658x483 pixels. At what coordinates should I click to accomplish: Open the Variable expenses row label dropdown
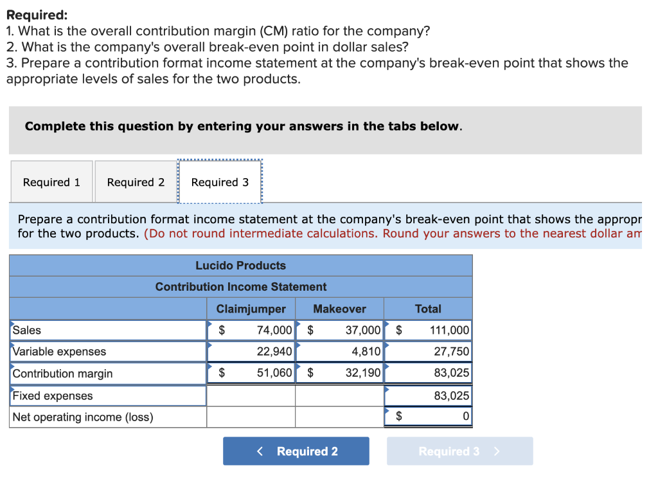(x=108, y=352)
